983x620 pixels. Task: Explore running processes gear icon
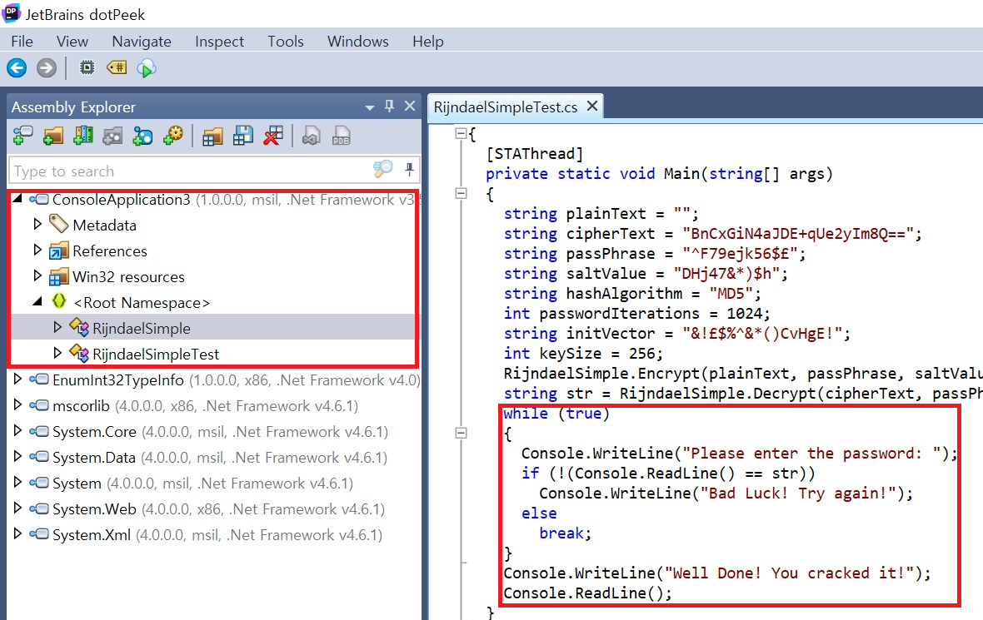pyautogui.click(x=173, y=136)
